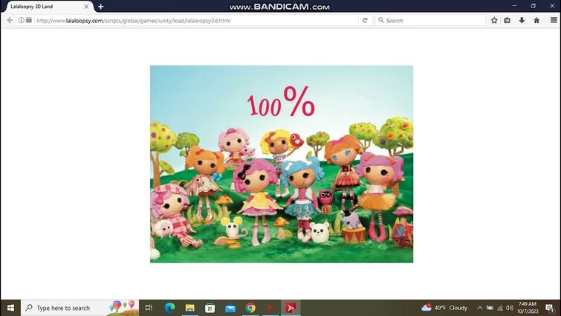
Task: Restore down the browser window
Action: [533, 6]
